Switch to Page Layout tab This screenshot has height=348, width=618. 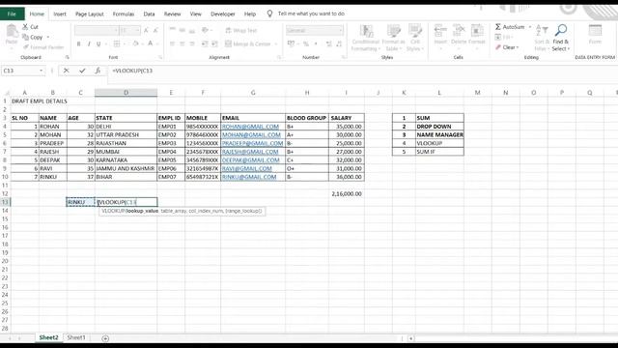point(90,14)
